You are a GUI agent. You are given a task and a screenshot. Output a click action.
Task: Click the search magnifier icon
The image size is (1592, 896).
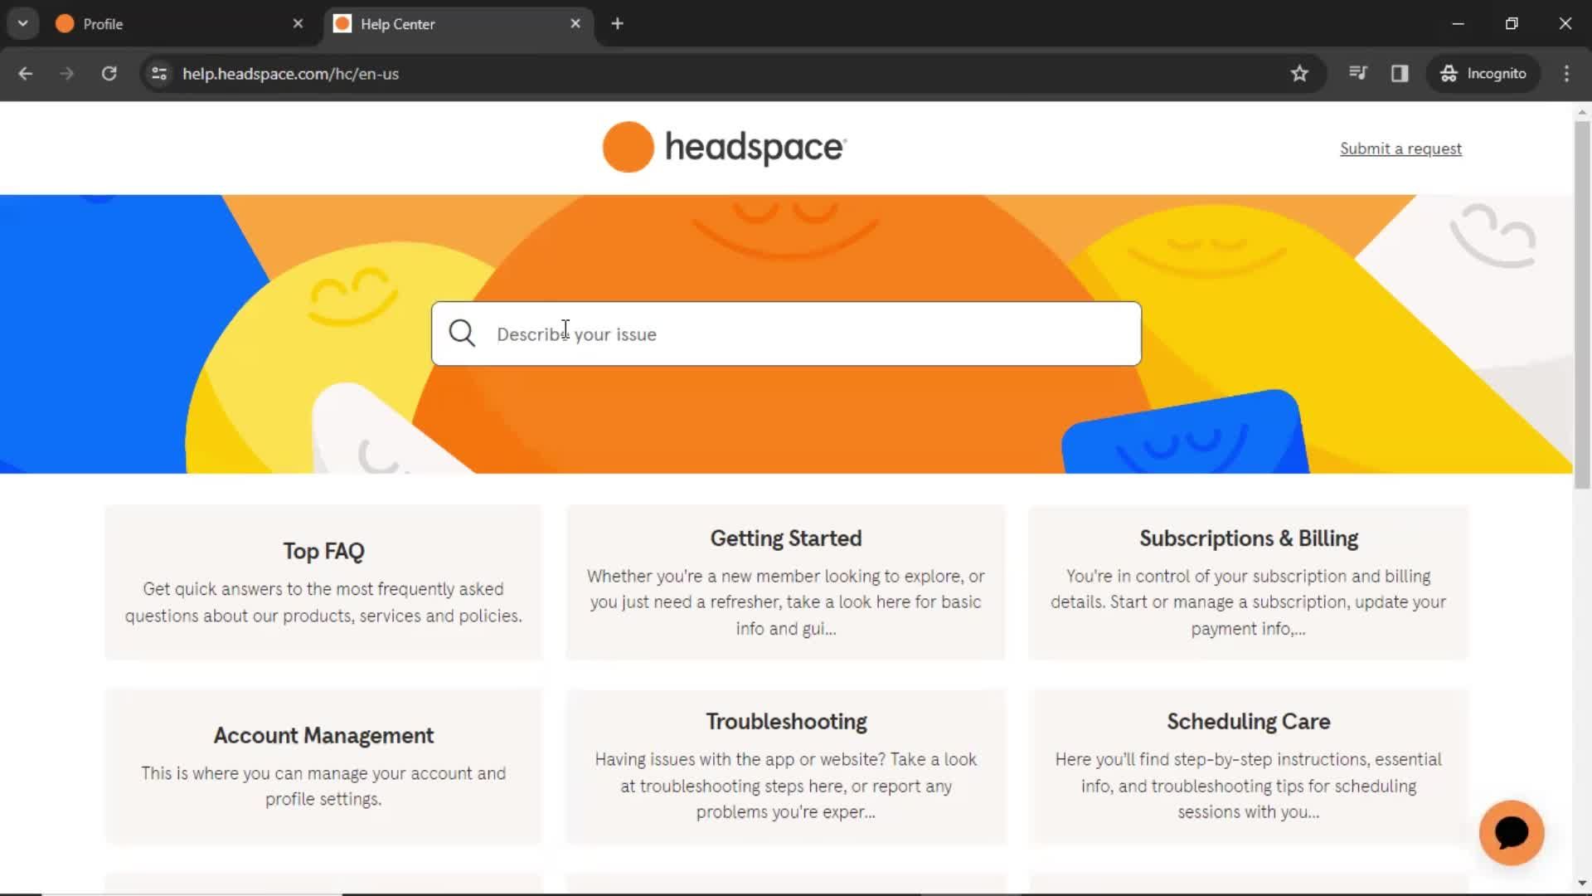[462, 334]
